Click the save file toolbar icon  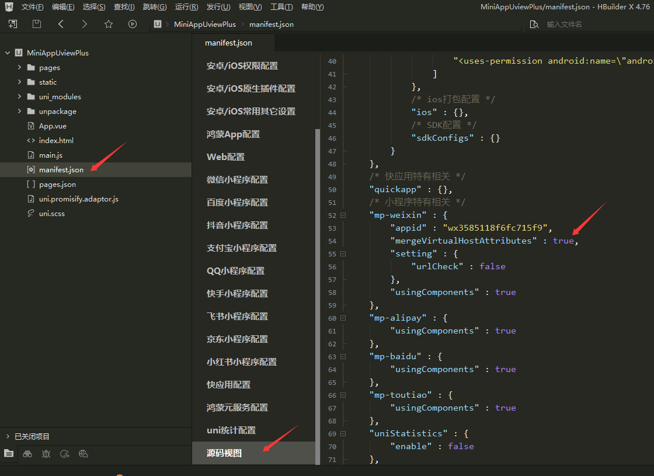pos(37,24)
